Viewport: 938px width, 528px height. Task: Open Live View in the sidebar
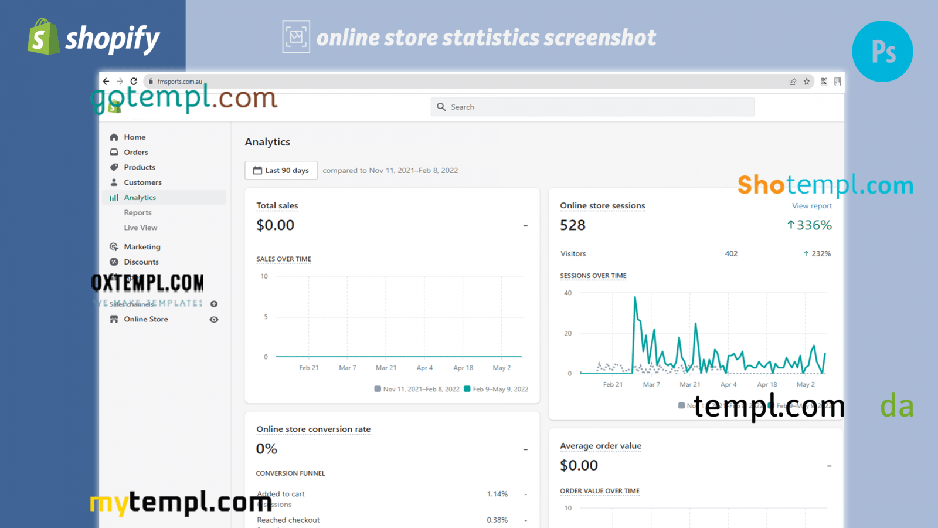point(141,228)
